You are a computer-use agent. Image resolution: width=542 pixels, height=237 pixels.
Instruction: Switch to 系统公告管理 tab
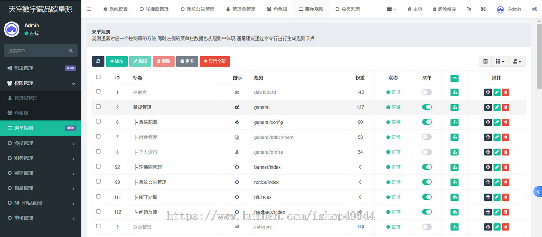pos(197,9)
